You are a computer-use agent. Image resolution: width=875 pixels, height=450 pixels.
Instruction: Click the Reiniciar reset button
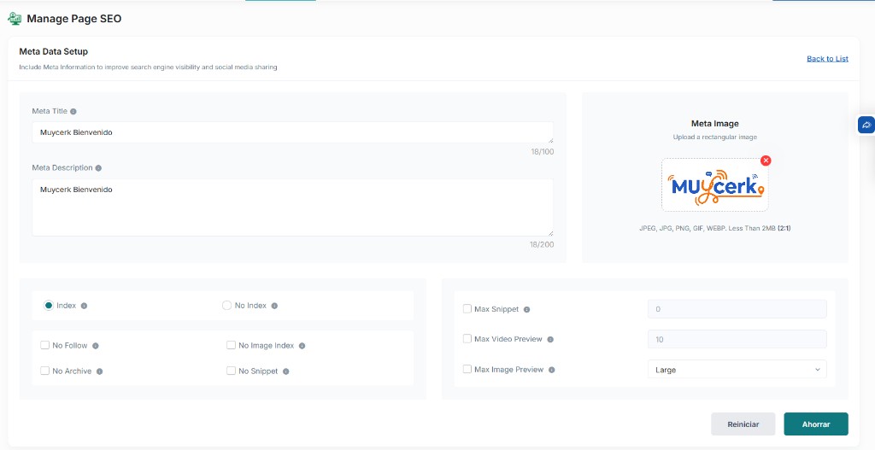(743, 424)
